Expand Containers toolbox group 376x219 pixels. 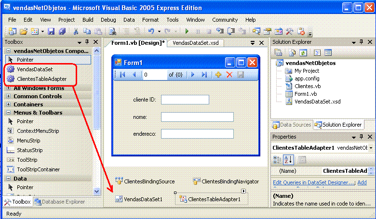[x=8, y=104]
